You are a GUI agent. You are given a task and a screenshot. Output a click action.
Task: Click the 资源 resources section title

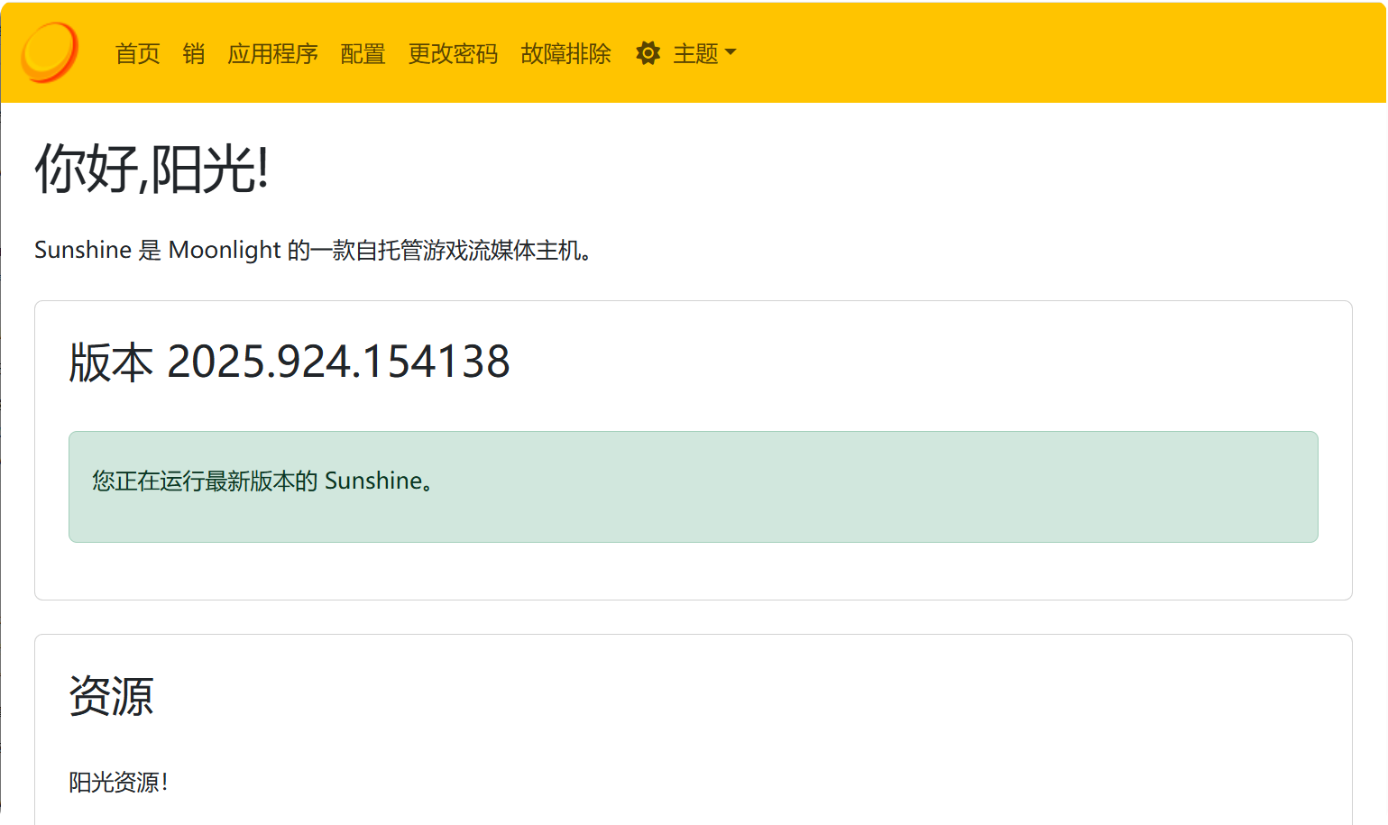[x=111, y=696]
